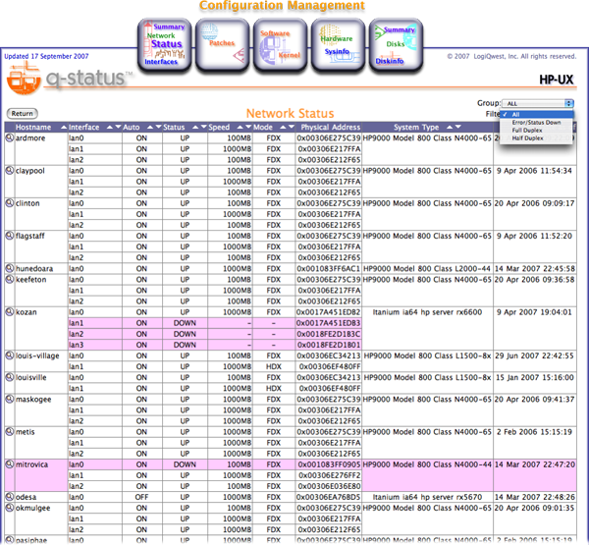The width and height of the screenshot is (589, 545).
Task: Click the magnifier icon beside flagstaff
Action: click(10, 236)
